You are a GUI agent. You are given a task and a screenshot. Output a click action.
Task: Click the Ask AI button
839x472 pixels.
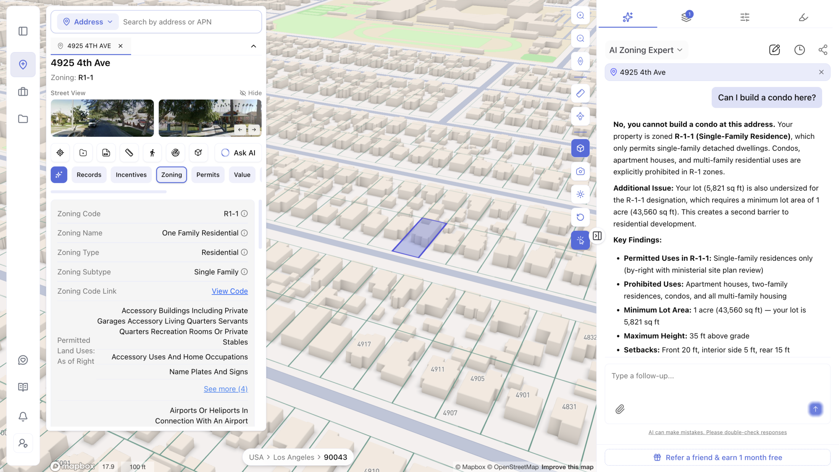point(238,153)
